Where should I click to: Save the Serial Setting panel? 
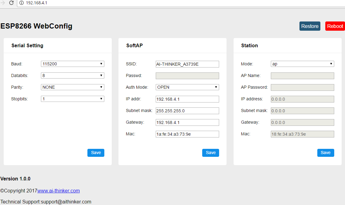click(x=96, y=153)
